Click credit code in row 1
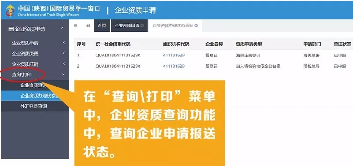The image size is (353, 166). [x=118, y=55]
